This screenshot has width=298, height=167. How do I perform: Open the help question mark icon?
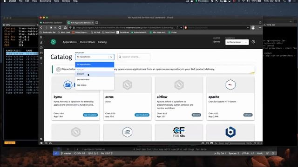(x=253, y=42)
